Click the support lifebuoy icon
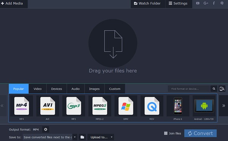Screen dimensions: 228x141 pos(222,3)
